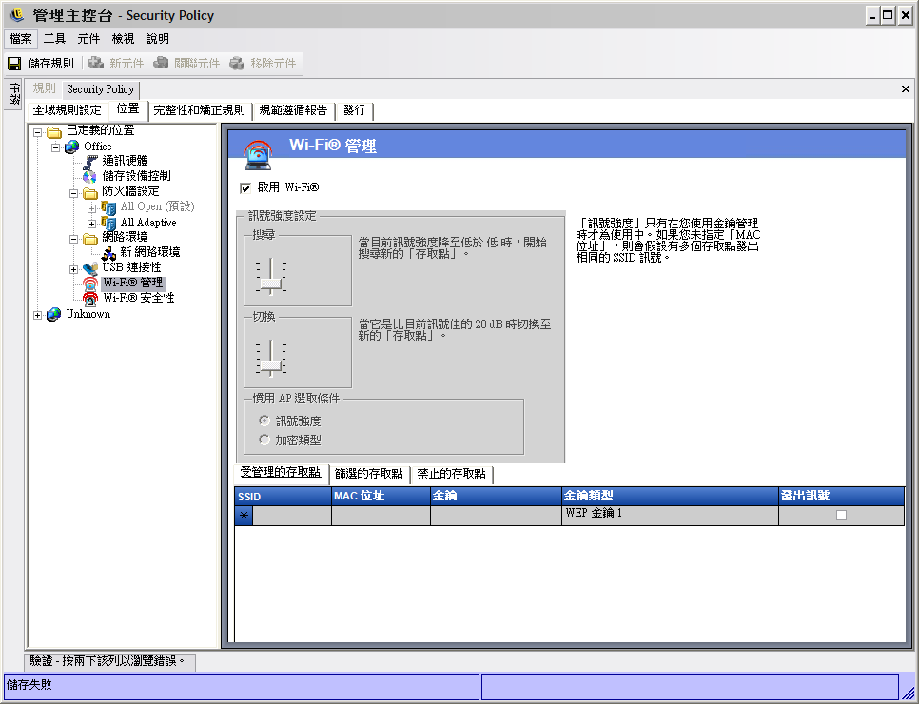This screenshot has height=704, width=919.
Task: Click the SSID cell in new row
Action: point(292,516)
